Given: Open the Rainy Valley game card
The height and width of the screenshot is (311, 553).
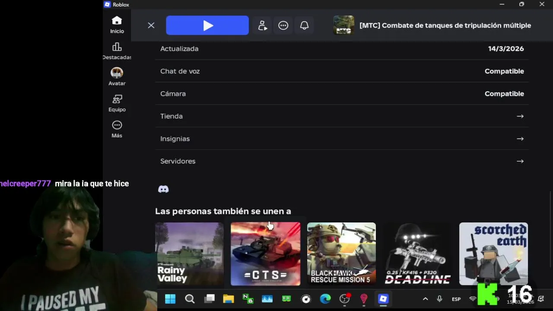Looking at the screenshot, I should point(189,254).
